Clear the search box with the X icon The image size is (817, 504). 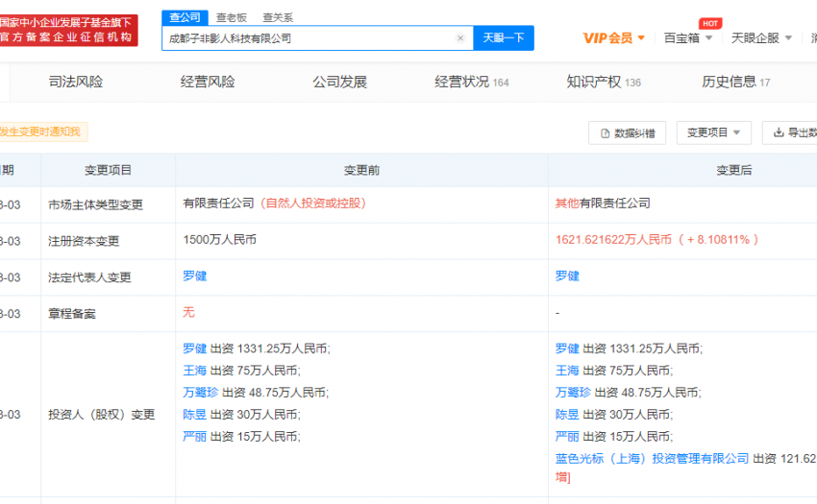point(460,38)
